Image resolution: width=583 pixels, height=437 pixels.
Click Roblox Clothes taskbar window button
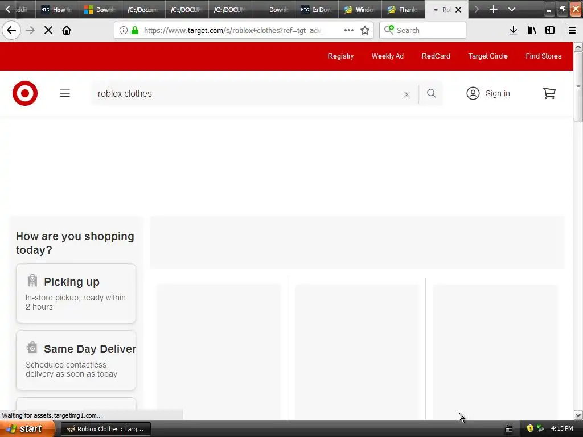(105, 429)
